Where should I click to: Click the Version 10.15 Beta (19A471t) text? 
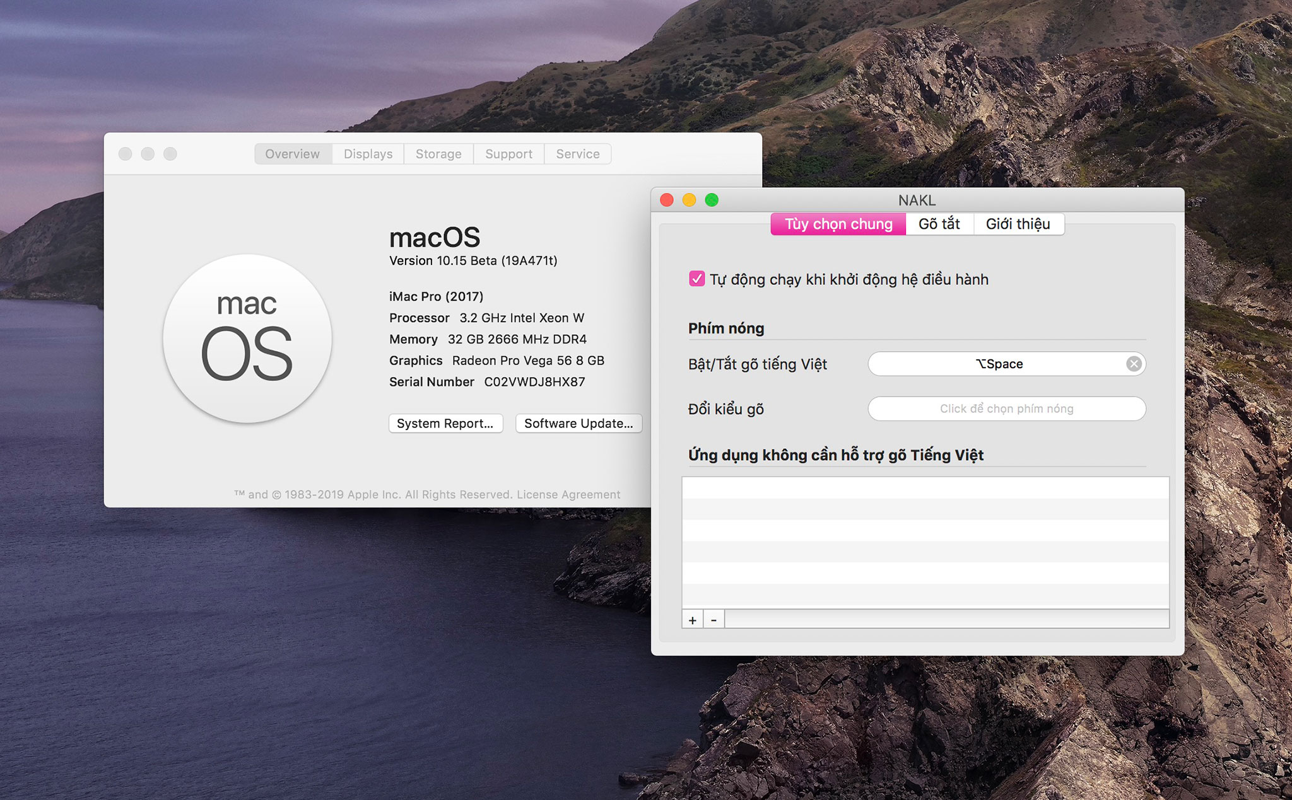(x=473, y=261)
